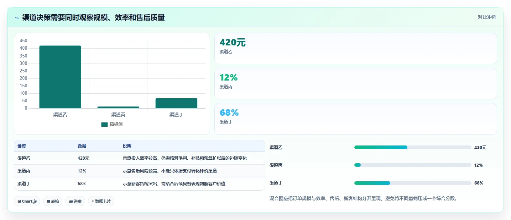Click the Chart.js tag chip
Viewport: 511px width, 220px height.
(27, 201)
